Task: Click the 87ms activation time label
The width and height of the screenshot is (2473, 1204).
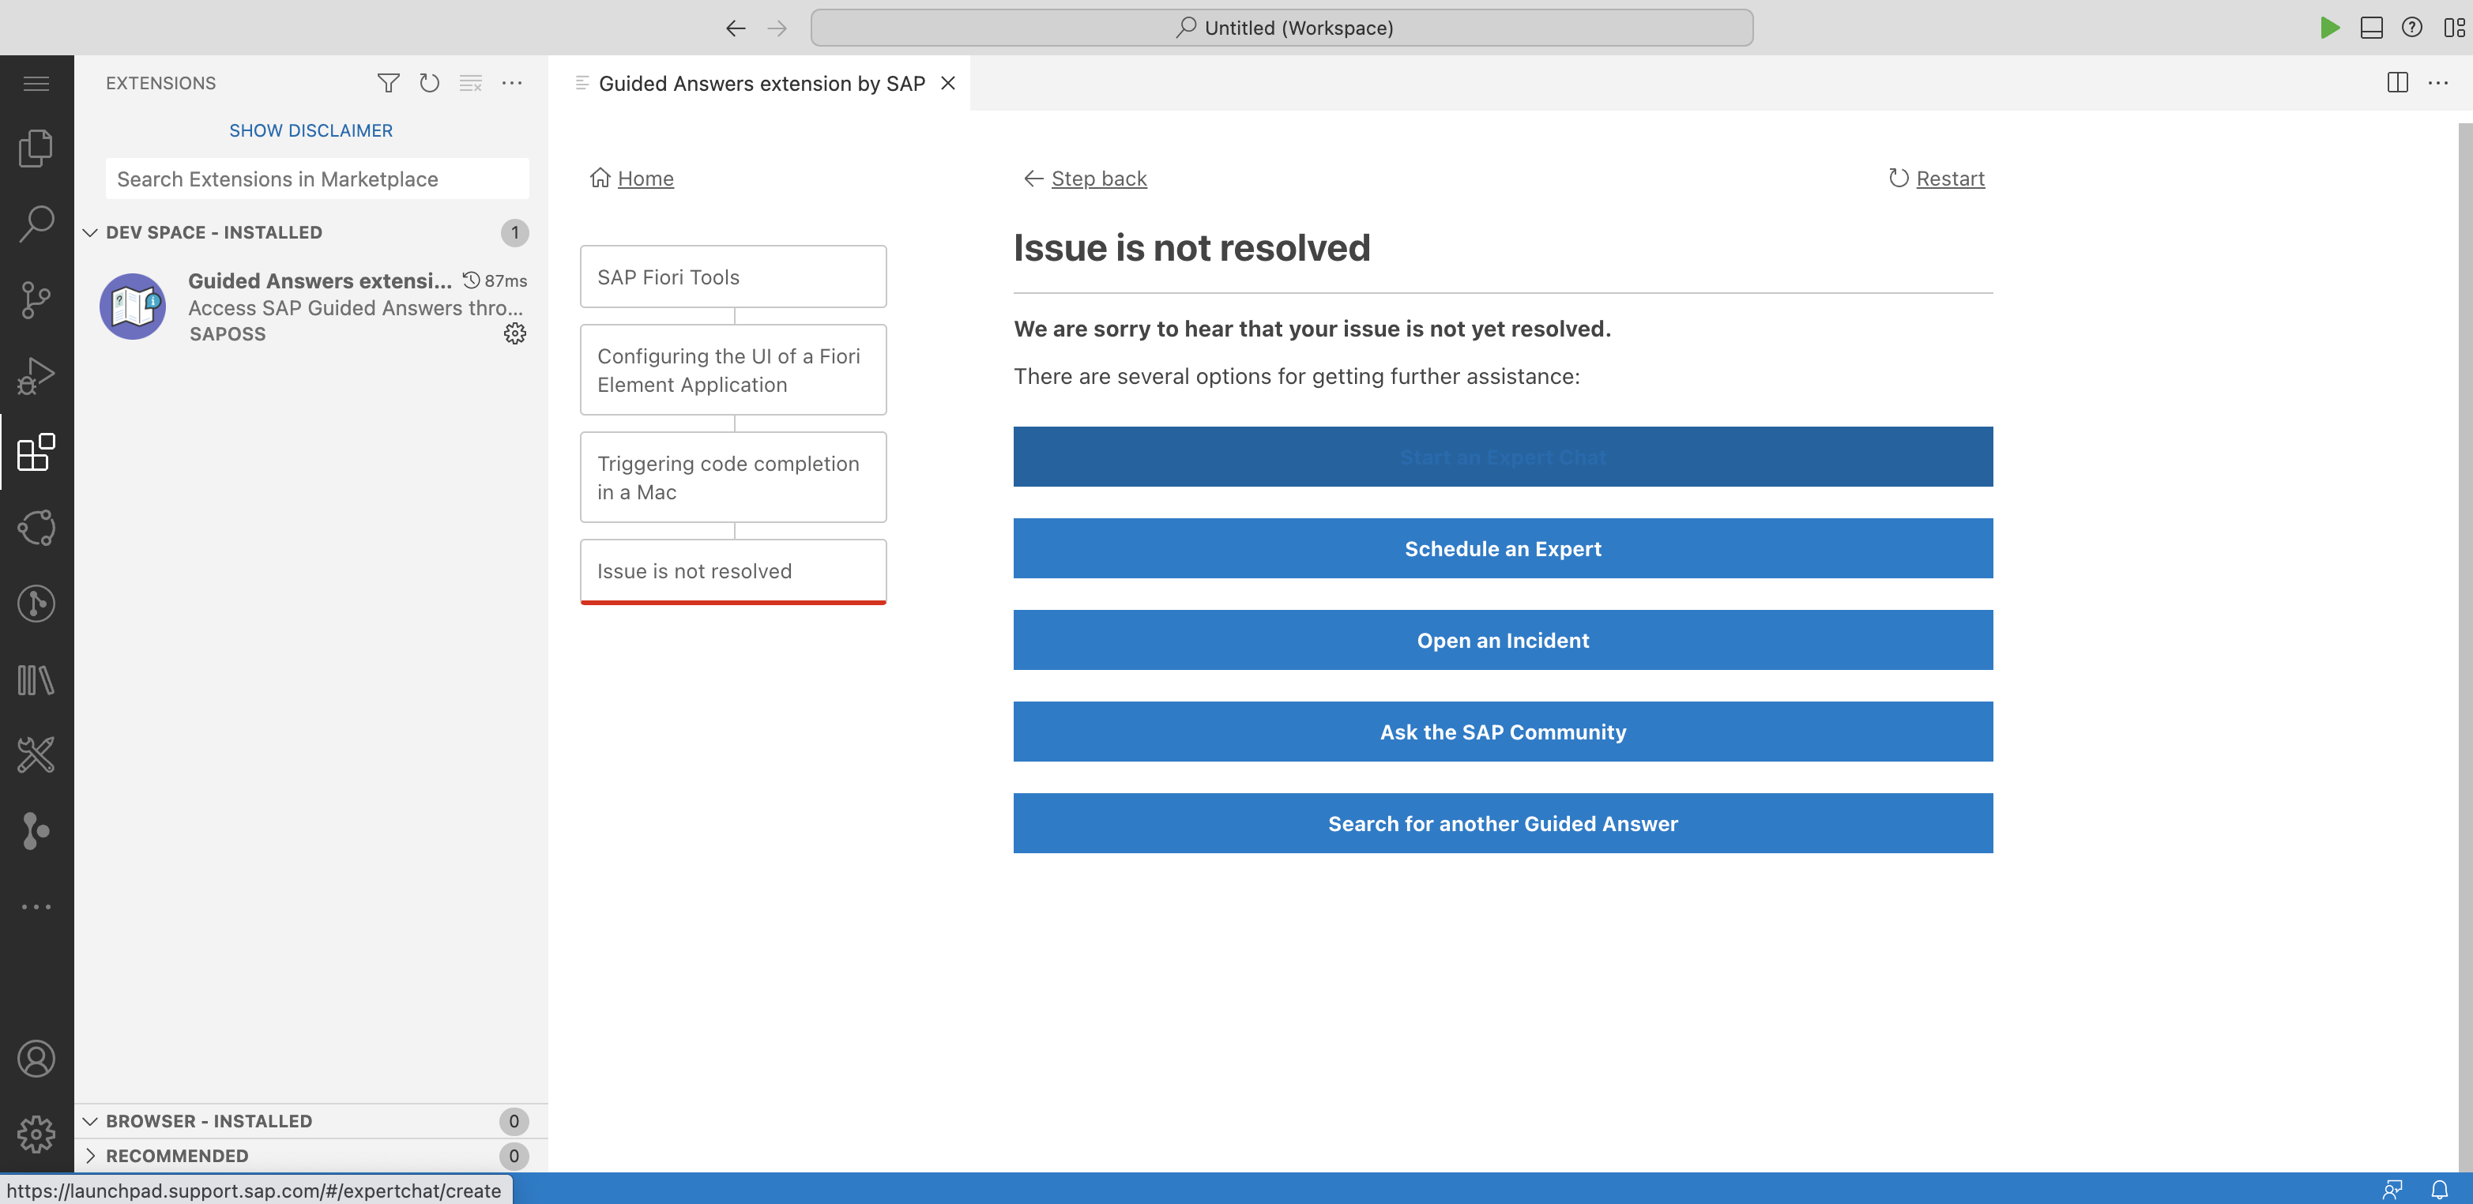Action: click(x=505, y=280)
